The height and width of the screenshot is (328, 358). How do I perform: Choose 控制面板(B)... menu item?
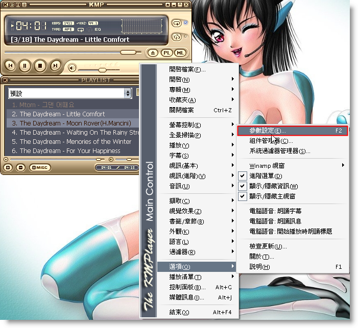(197, 287)
